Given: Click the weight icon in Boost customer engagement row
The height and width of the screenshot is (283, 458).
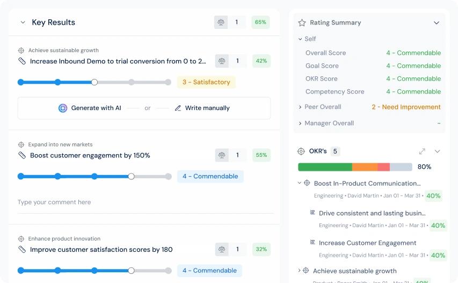Looking at the screenshot, I should tap(222, 155).
